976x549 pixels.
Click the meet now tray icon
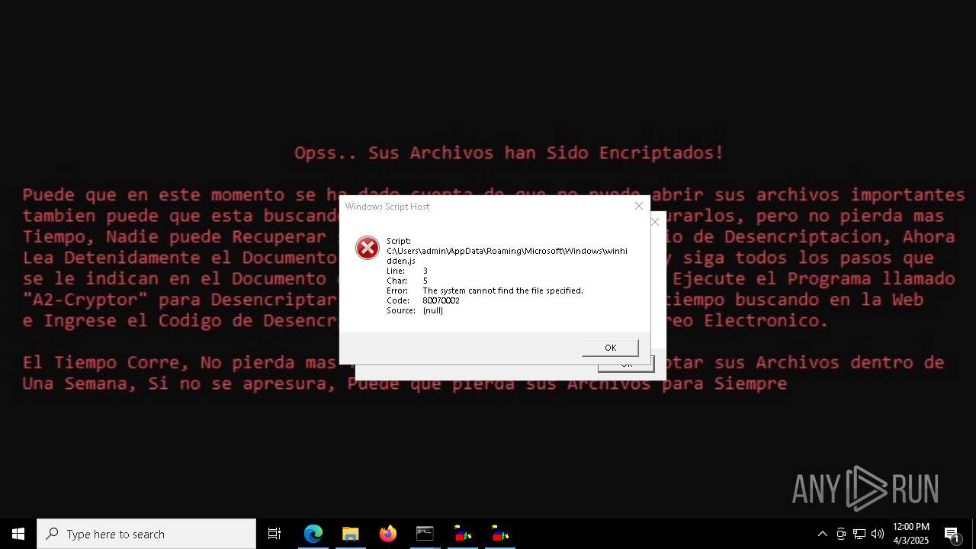pos(841,534)
